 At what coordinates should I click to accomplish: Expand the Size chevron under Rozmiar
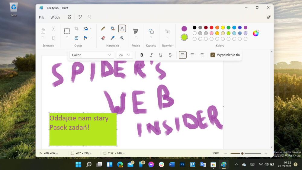(167, 37)
